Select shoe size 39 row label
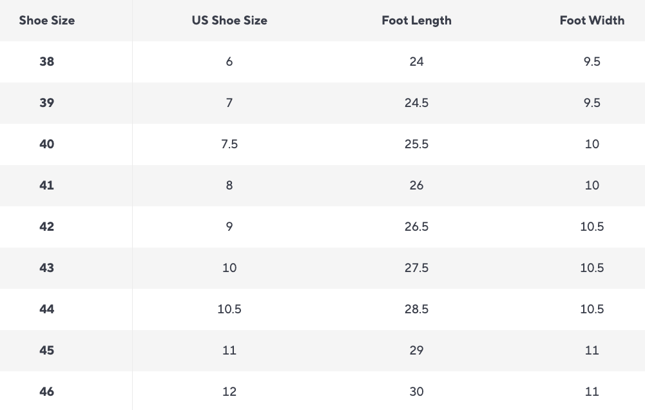The image size is (645, 410). click(x=47, y=103)
